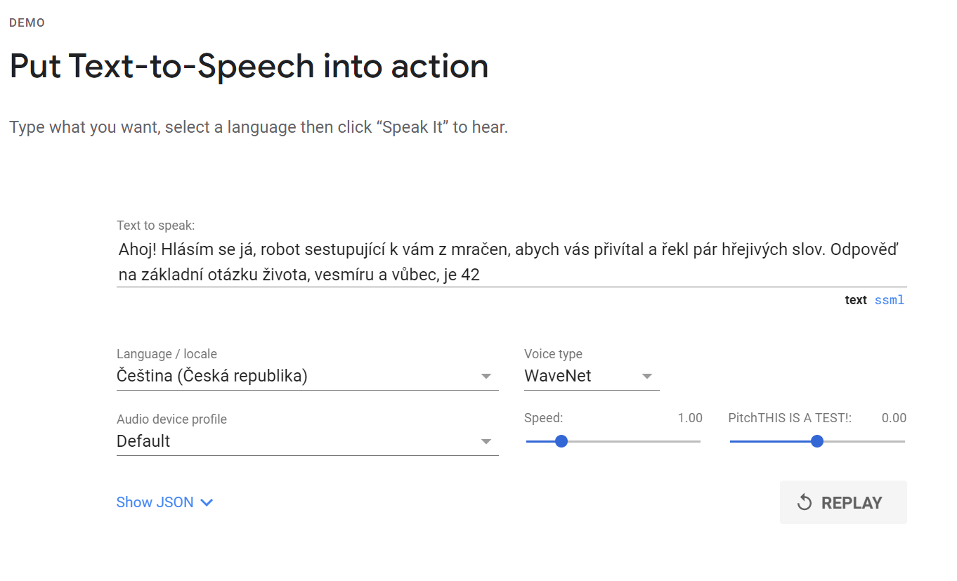
Task: Click the Voice type dropdown arrow
Action: click(647, 377)
